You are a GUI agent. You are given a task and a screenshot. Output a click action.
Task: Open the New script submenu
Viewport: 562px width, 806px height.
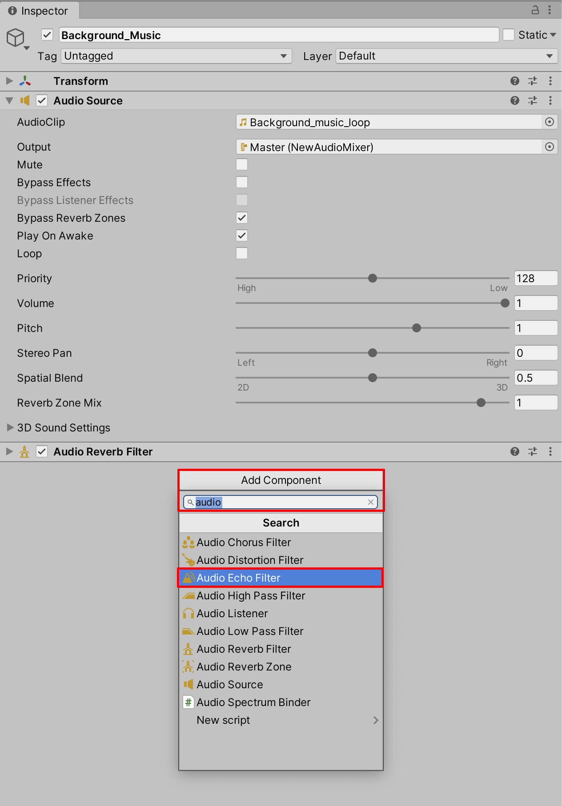click(281, 720)
